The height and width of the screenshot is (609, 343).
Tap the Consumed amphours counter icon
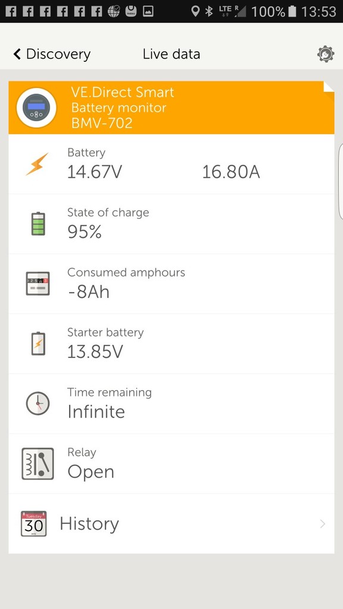coord(38,284)
